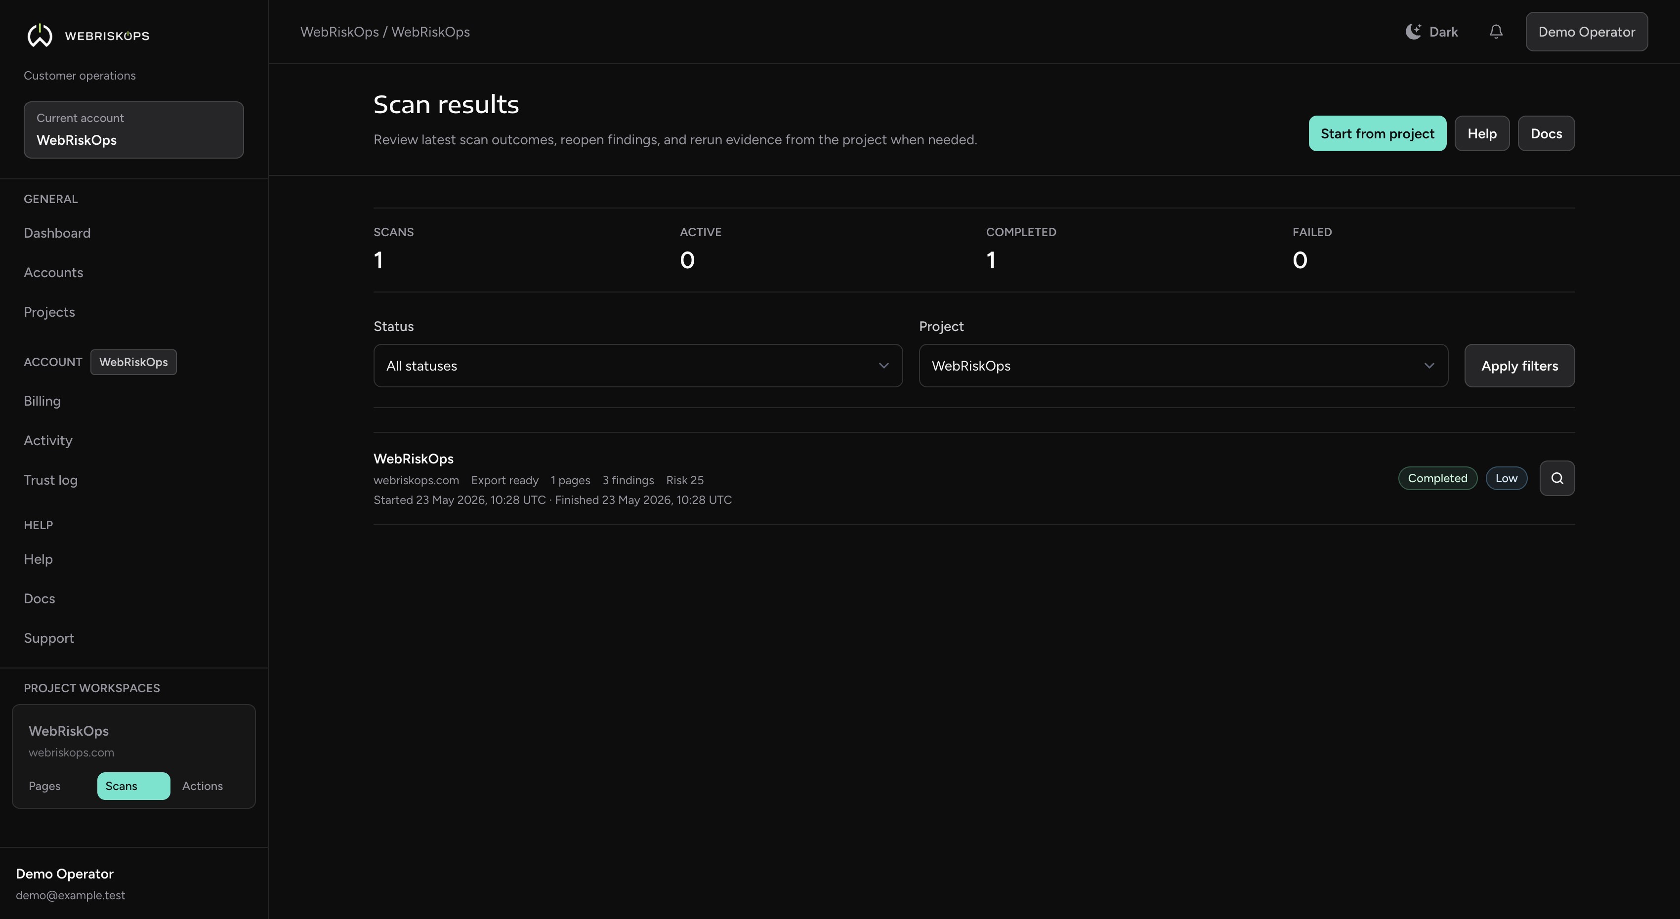Open the Demo Operator user menu
1680x919 pixels.
click(x=1586, y=32)
